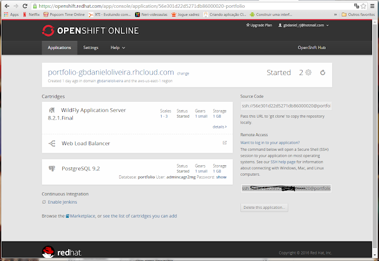Click the OpenShift Online logo
The width and height of the screenshot is (379, 261).
[x=91, y=31]
